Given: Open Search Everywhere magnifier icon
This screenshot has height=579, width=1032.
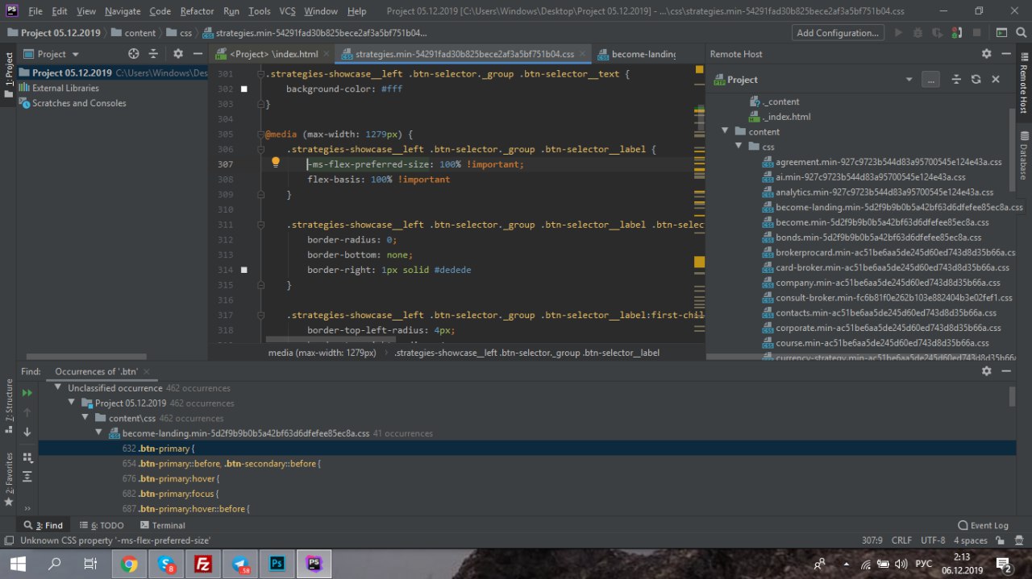Looking at the screenshot, I should (x=1022, y=33).
